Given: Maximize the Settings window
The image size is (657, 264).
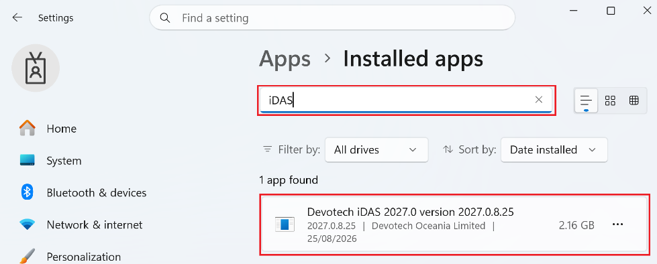Looking at the screenshot, I should click(x=611, y=11).
